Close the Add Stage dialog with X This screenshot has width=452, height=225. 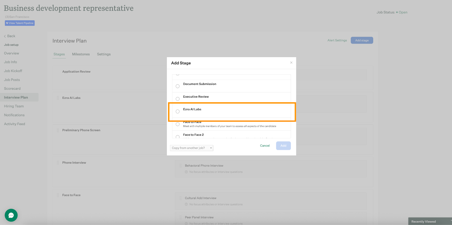click(x=291, y=63)
